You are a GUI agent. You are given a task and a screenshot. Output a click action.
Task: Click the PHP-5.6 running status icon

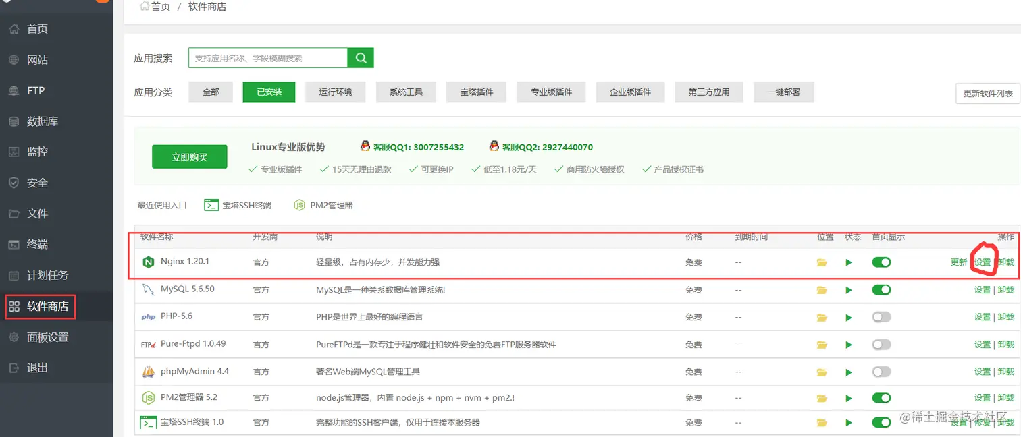click(849, 317)
